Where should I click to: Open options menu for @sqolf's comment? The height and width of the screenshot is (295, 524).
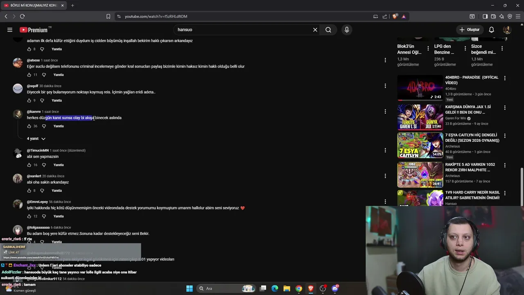[x=385, y=86]
